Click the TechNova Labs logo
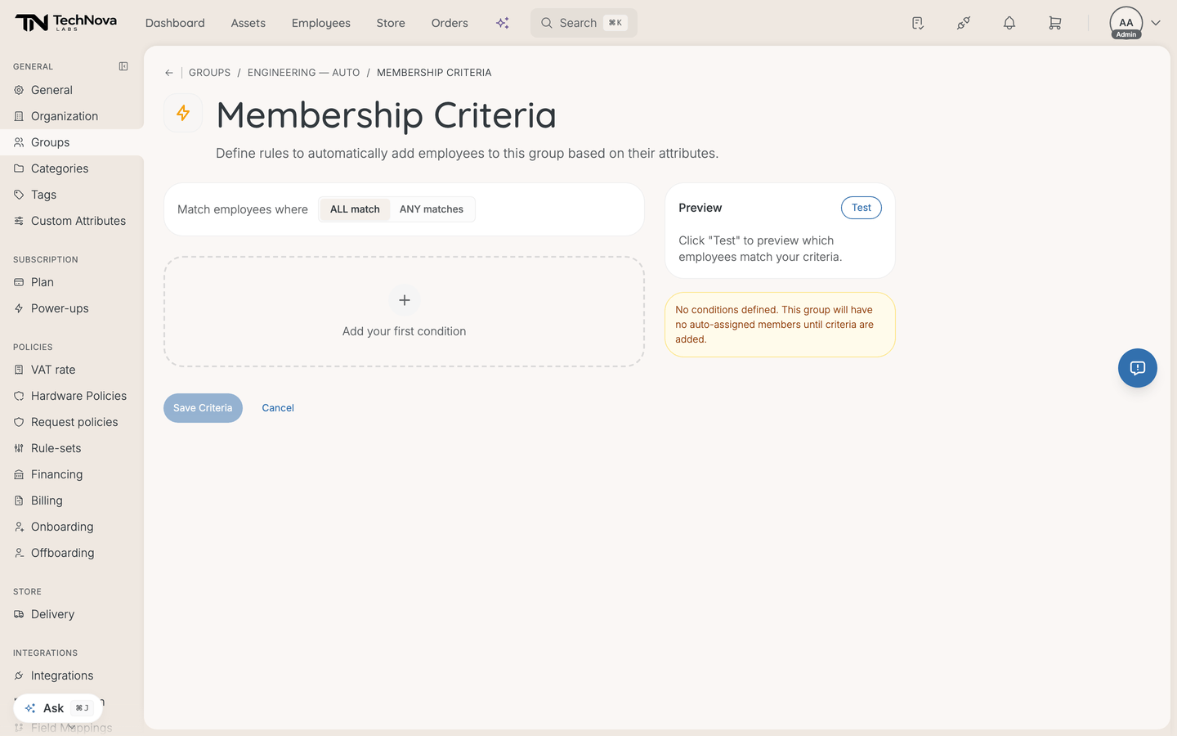This screenshot has width=1177, height=736. point(65,23)
